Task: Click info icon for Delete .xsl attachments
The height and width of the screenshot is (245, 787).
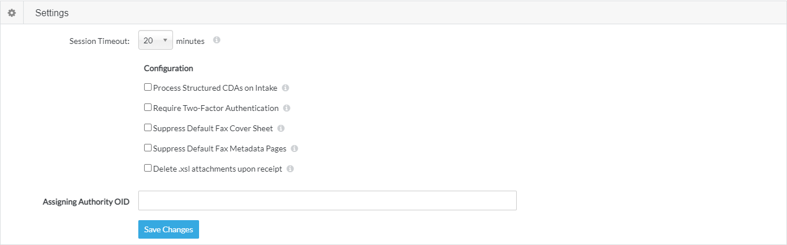Action: (290, 169)
